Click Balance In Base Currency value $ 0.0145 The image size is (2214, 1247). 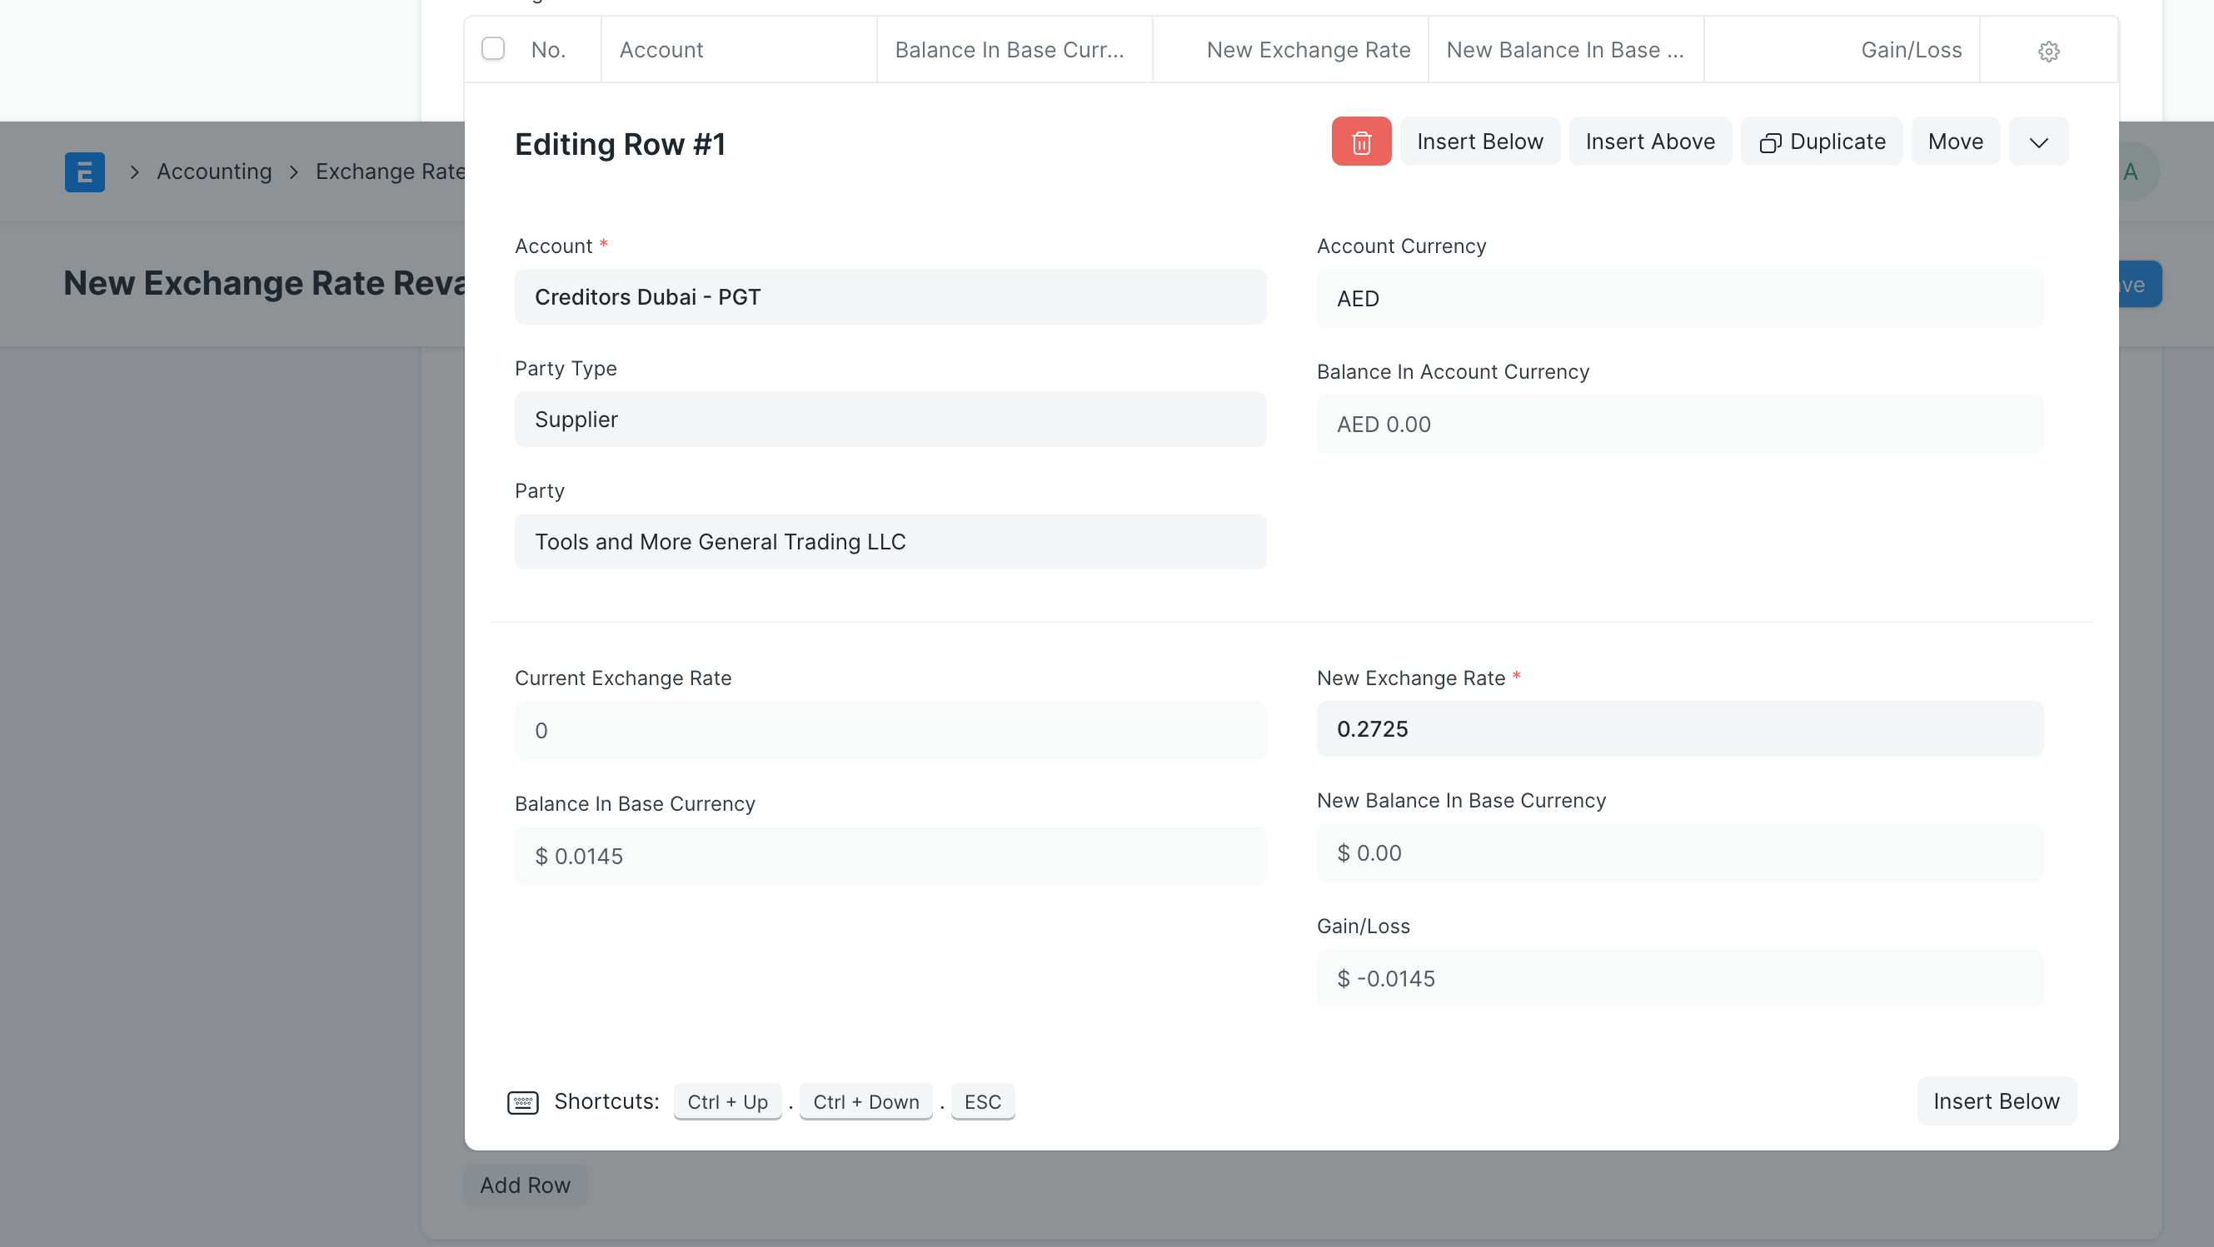890,857
